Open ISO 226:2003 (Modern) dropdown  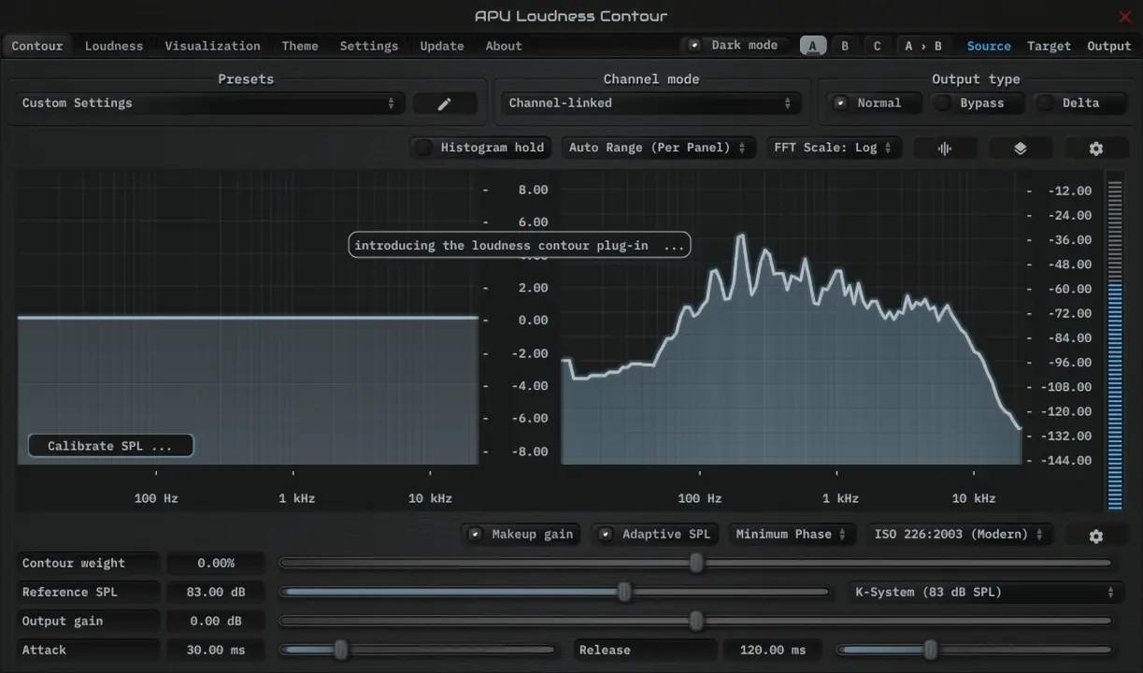tap(960, 535)
